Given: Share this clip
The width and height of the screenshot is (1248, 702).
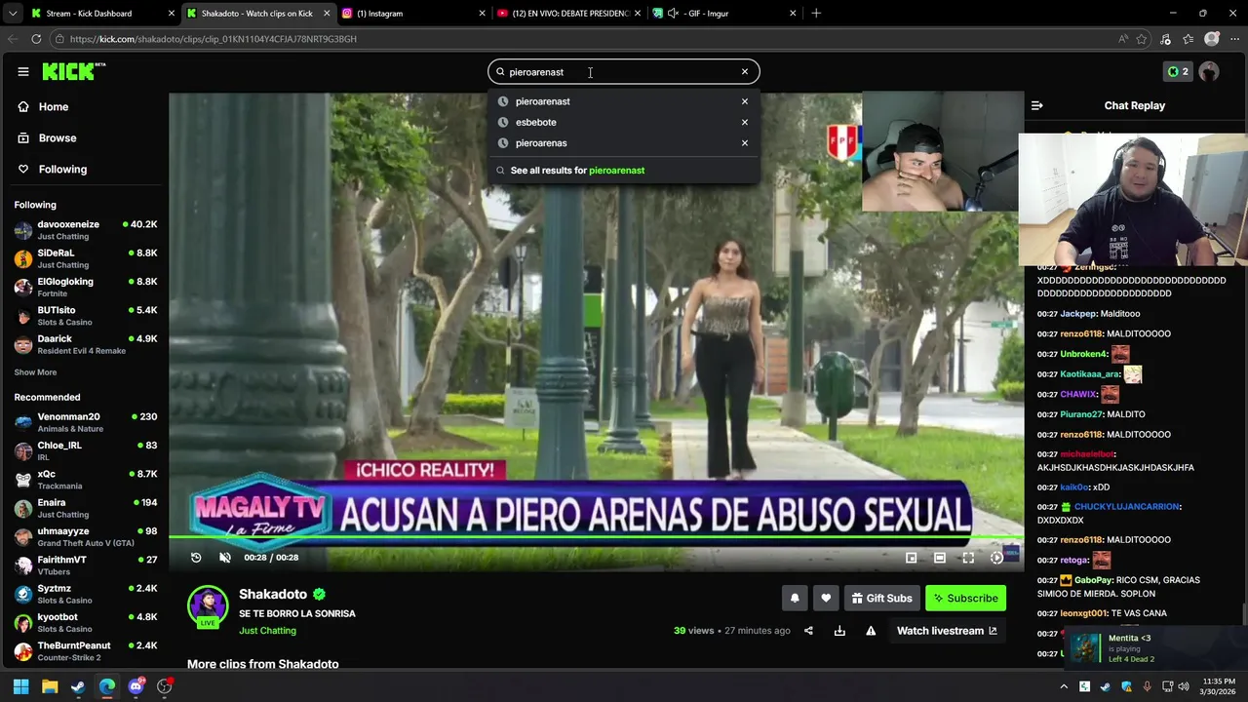Looking at the screenshot, I should pyautogui.click(x=808, y=631).
